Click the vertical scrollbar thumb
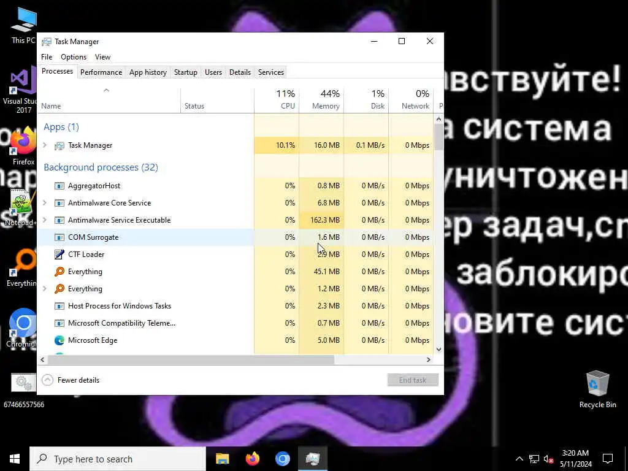 [x=438, y=137]
